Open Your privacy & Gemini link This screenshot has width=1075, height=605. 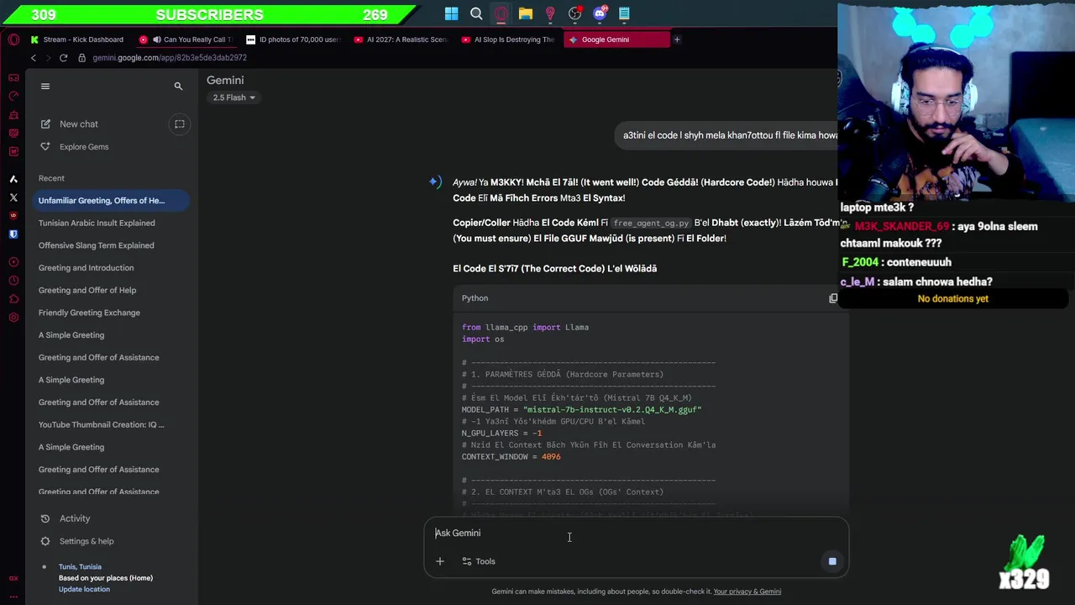(x=747, y=592)
